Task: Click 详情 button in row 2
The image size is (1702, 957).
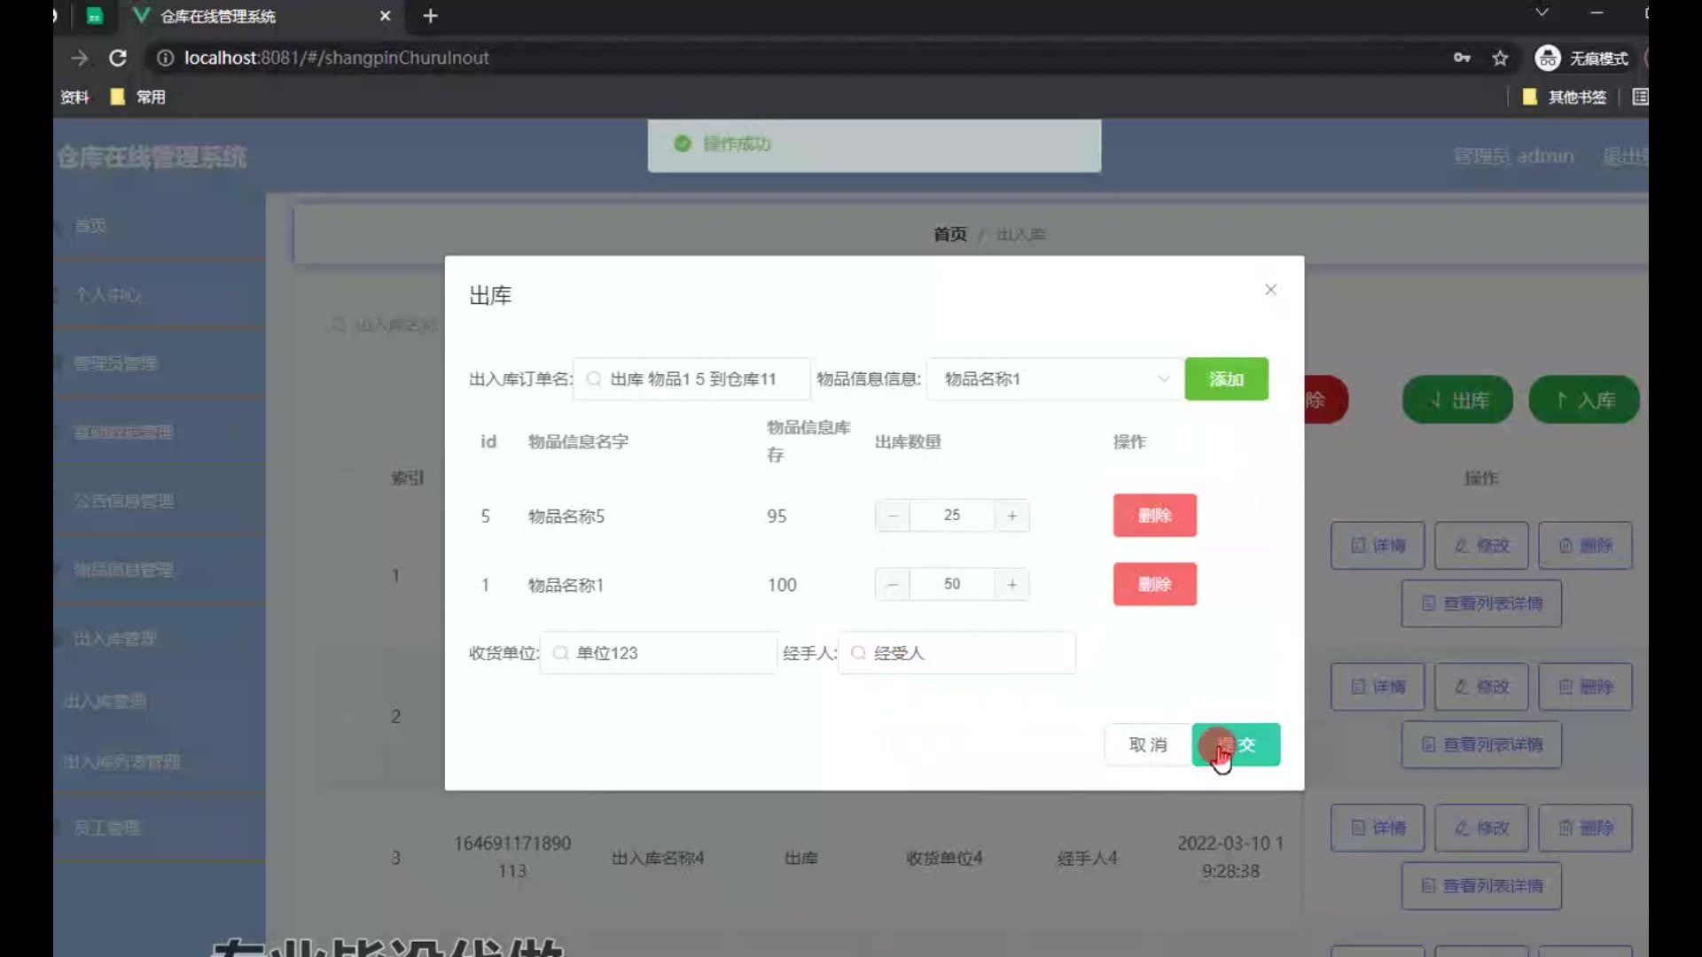Action: pos(1378,687)
